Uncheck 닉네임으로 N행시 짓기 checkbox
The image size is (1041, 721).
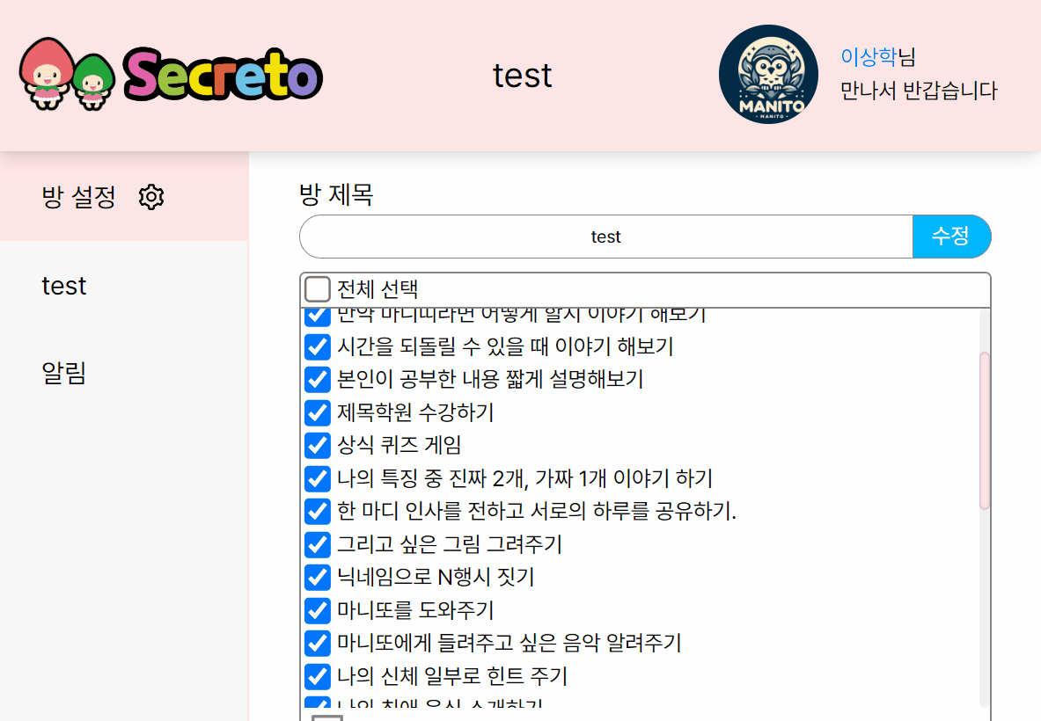click(318, 577)
